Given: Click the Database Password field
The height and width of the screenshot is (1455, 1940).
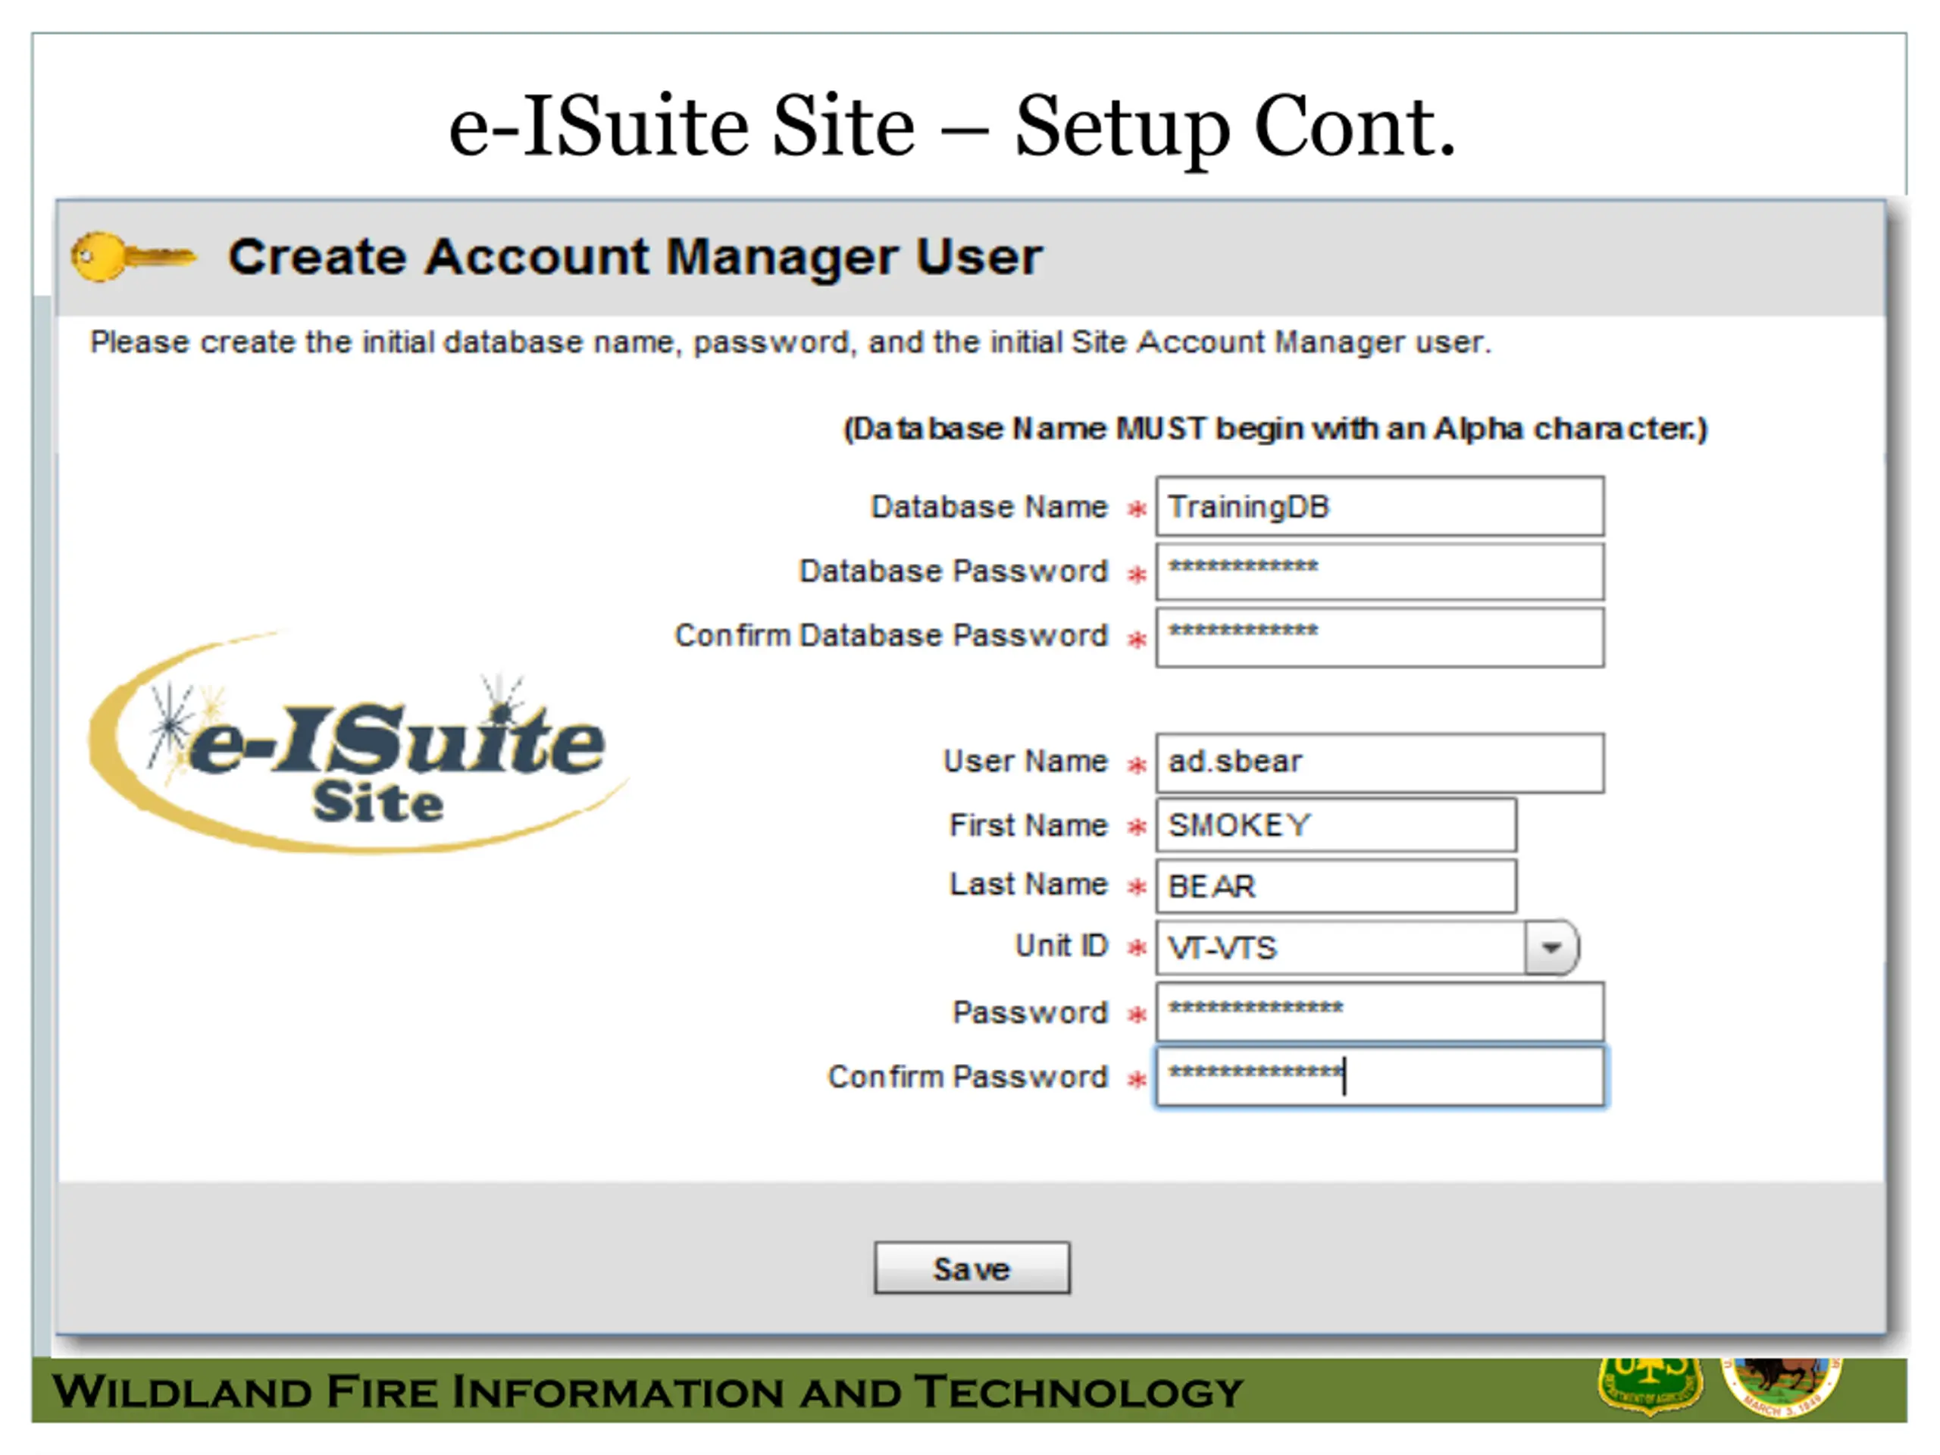Looking at the screenshot, I should click(x=1379, y=571).
